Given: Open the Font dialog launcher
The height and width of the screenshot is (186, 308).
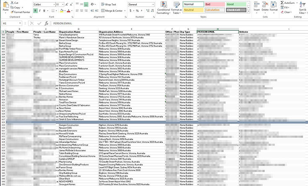Looking at the screenshot, I should tap(72, 17).
